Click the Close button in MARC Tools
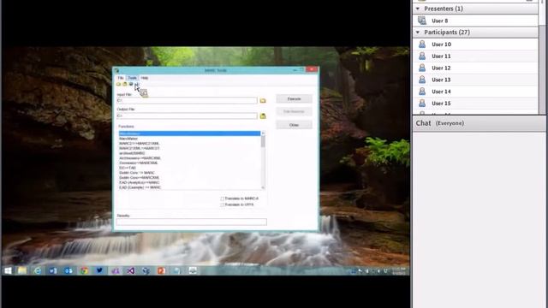Viewport: 548px width, 308px height. point(294,125)
